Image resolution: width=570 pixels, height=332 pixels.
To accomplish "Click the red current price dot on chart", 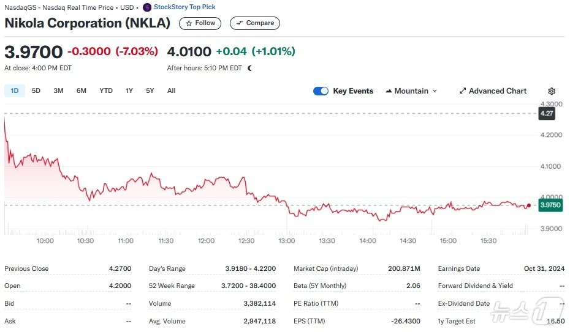I will pos(529,205).
